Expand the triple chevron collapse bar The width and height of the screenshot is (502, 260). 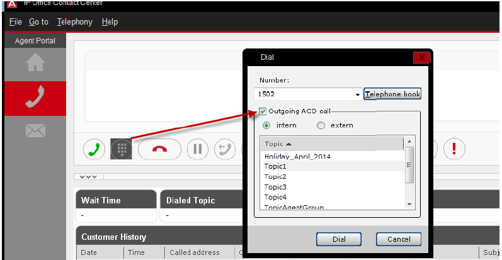coord(88,177)
